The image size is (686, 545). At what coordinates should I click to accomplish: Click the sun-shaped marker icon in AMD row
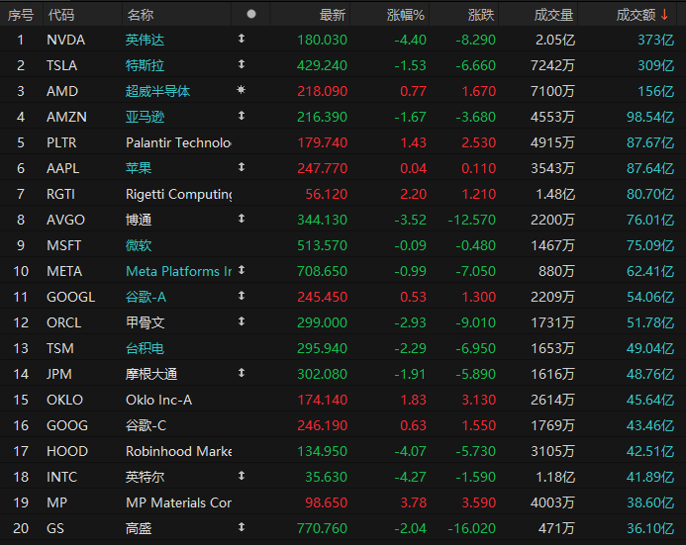pyautogui.click(x=242, y=90)
